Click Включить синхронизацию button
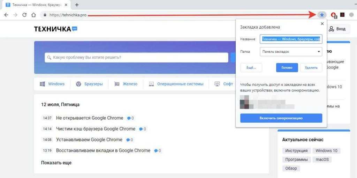The width and height of the screenshot is (357, 178). click(281, 118)
